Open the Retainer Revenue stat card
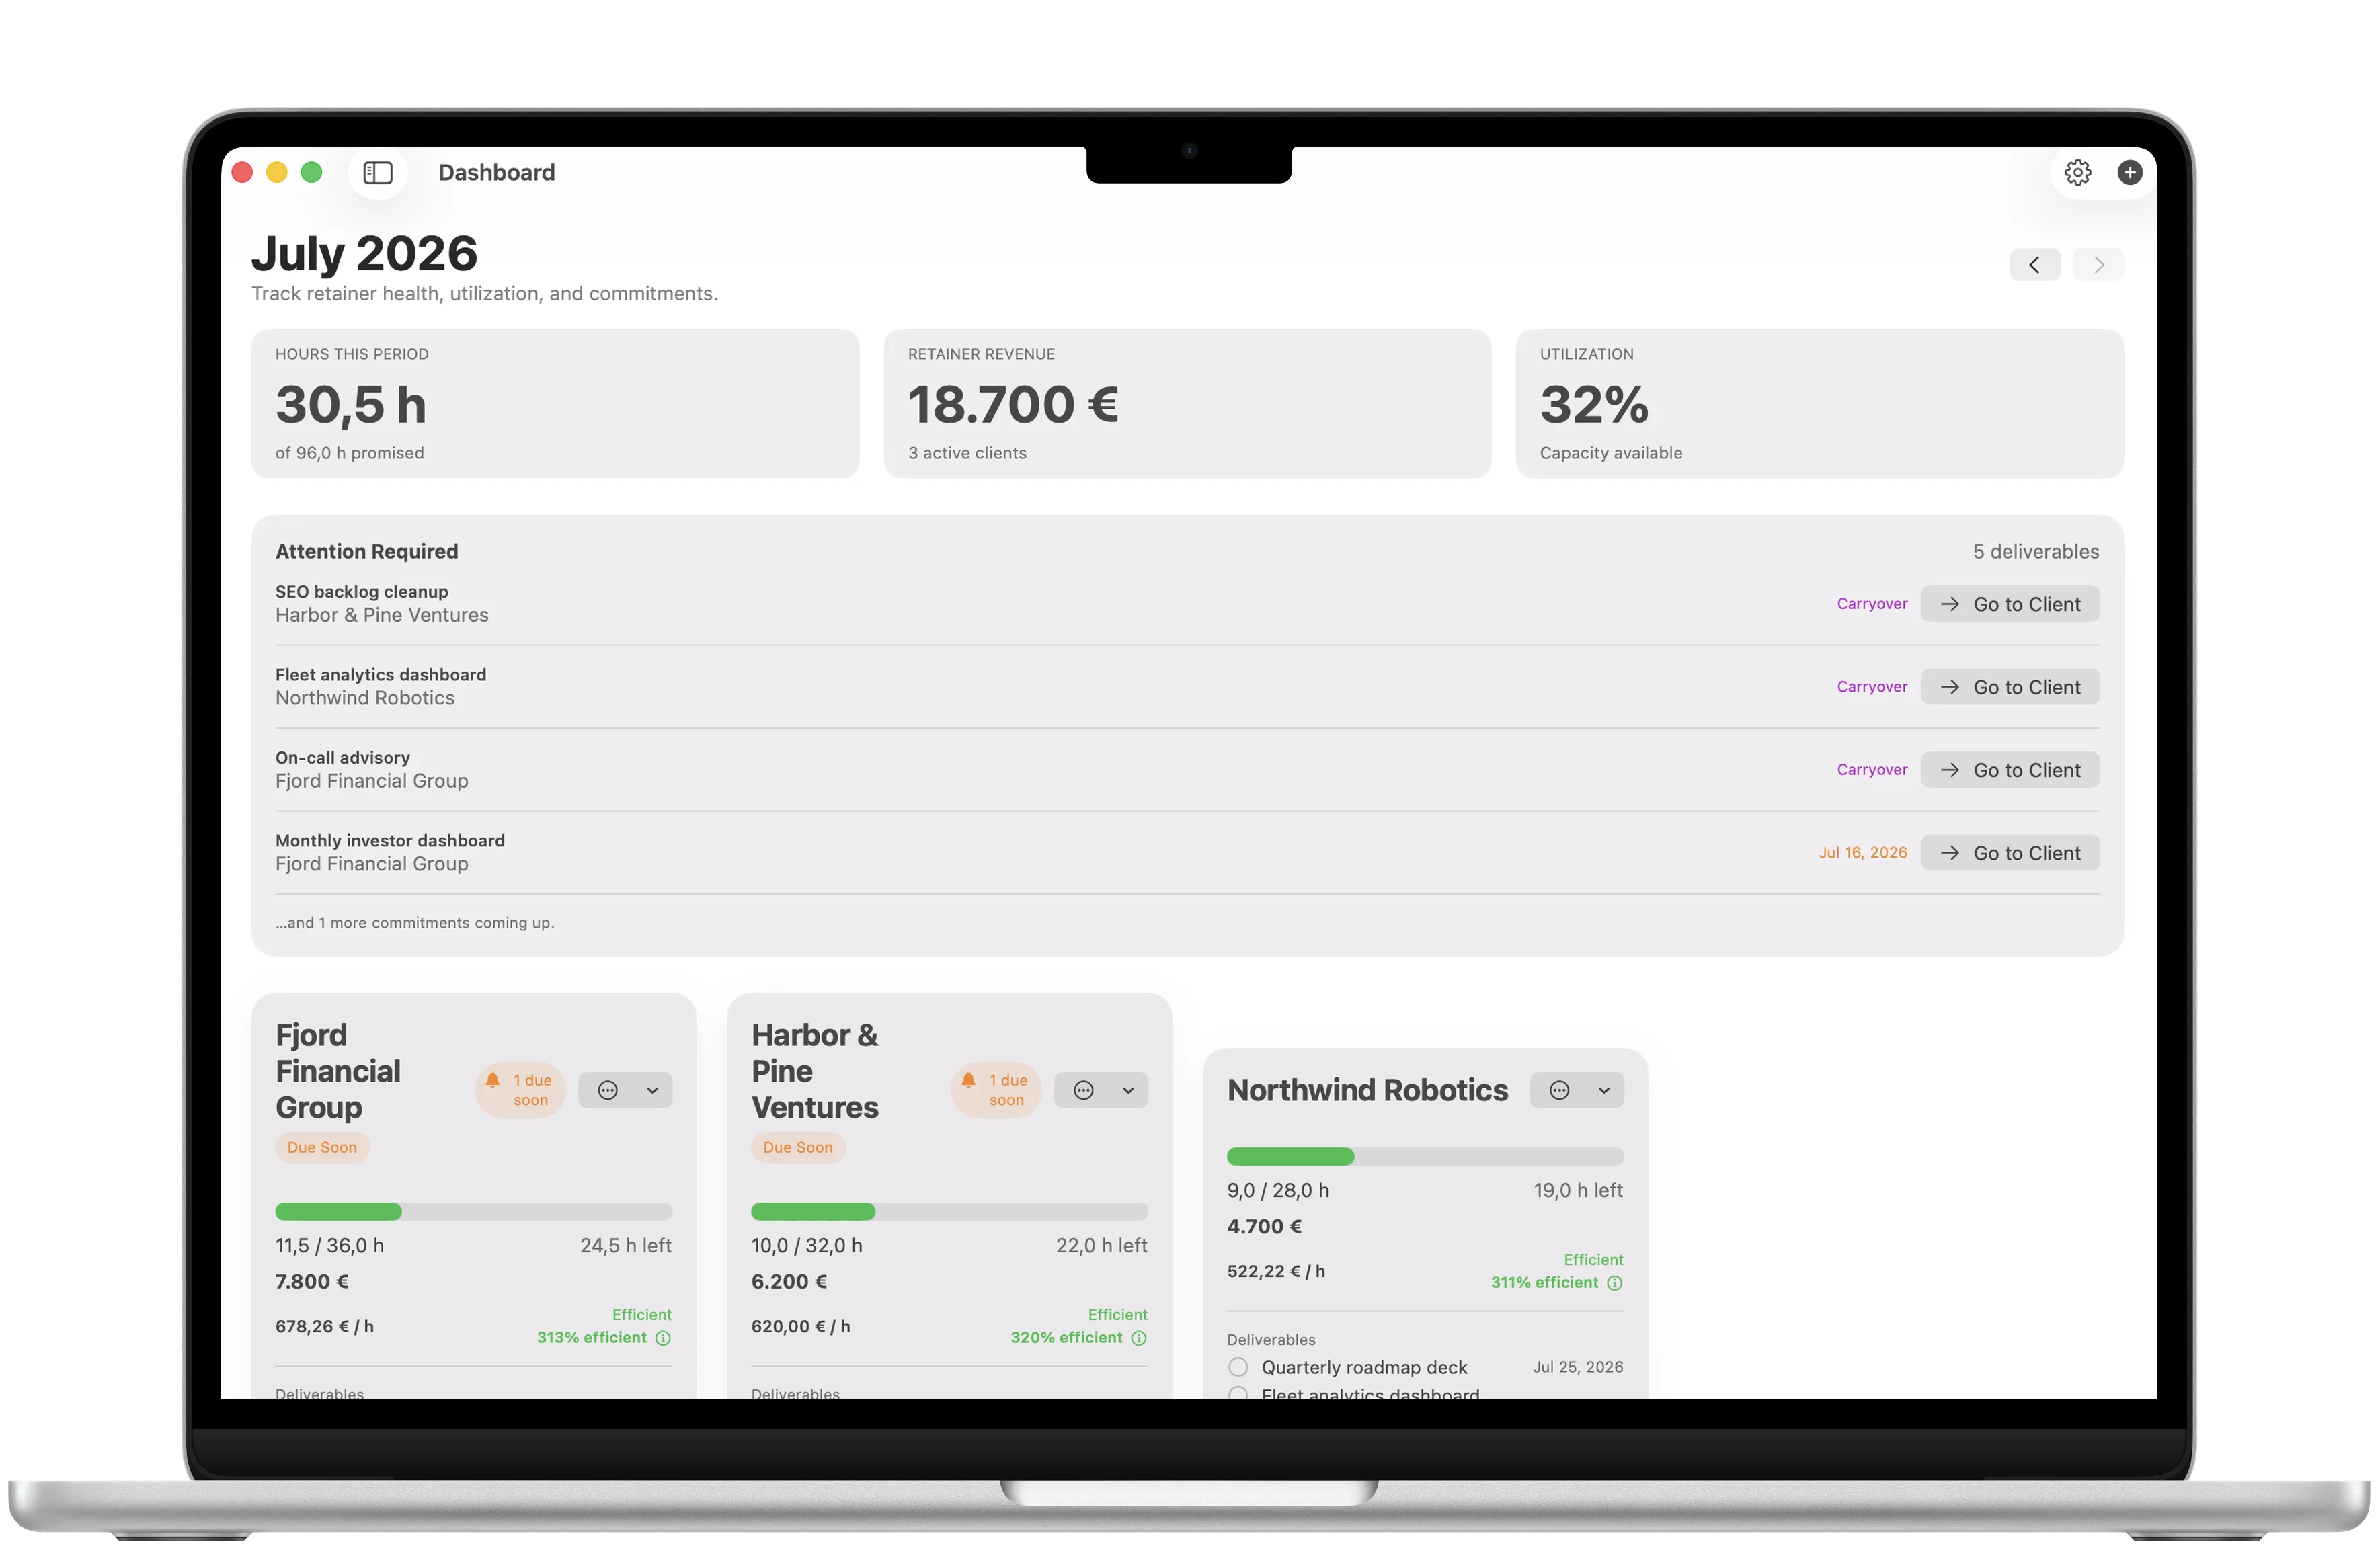This screenshot has height=1546, width=2380. 1187,404
